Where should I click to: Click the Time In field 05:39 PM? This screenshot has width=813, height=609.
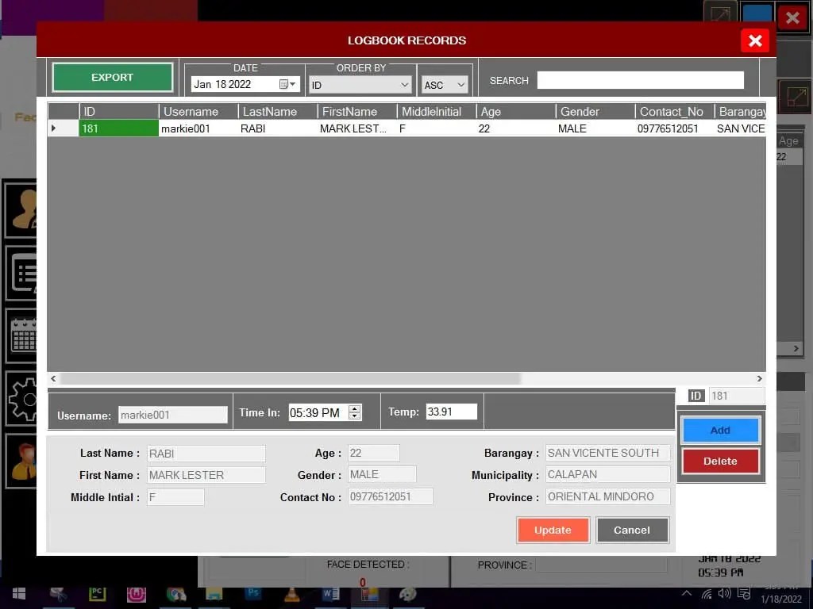318,412
